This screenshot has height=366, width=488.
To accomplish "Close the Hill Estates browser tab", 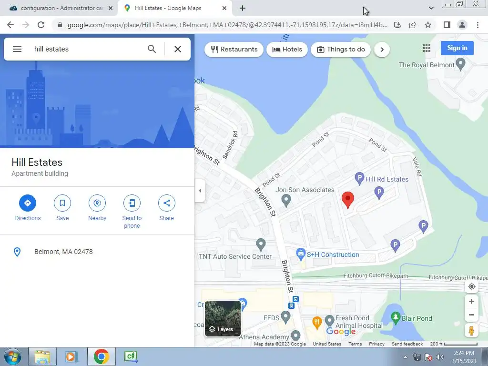I will [224, 9].
